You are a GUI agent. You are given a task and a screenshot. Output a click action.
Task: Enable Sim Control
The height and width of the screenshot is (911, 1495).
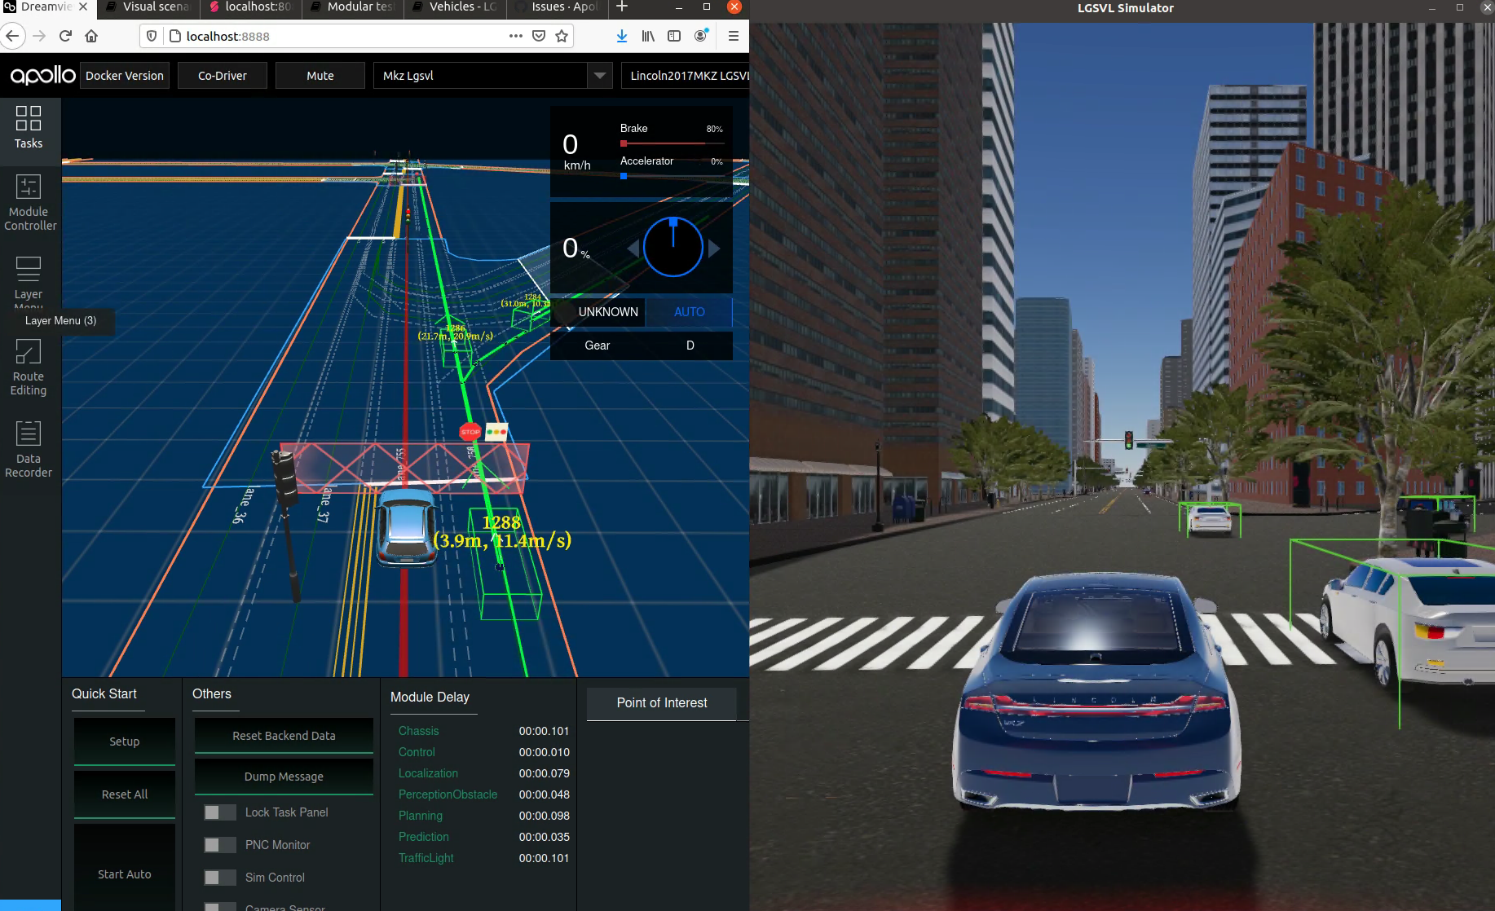tap(218, 878)
